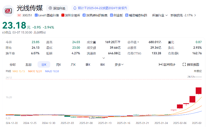The image size is (207, 127).
Task: Click the 最低 value 23.00
Action: tap(76, 48)
